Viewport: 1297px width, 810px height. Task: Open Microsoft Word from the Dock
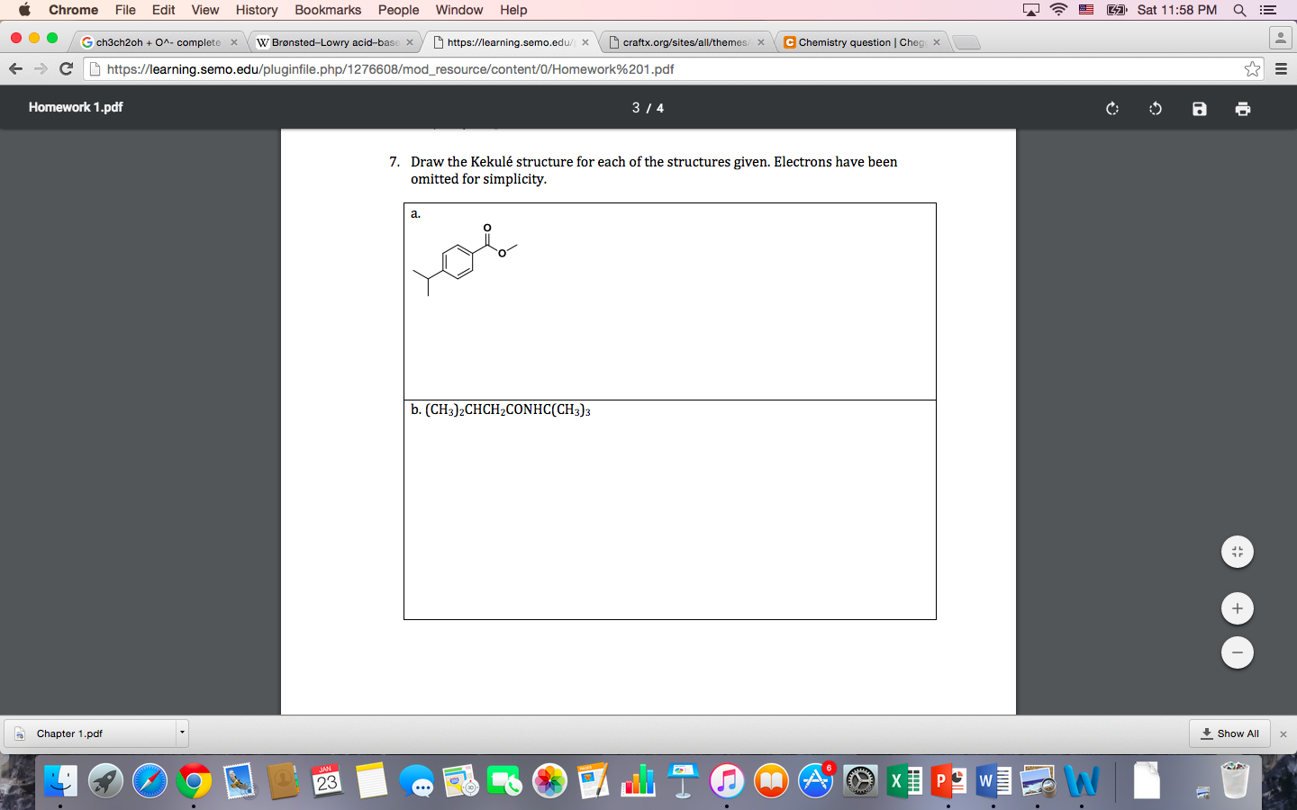(x=993, y=782)
